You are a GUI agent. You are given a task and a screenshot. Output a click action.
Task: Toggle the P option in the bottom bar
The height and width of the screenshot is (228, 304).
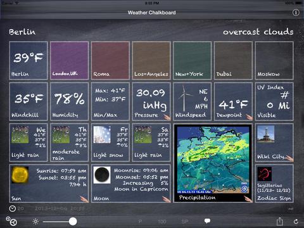click(140, 222)
